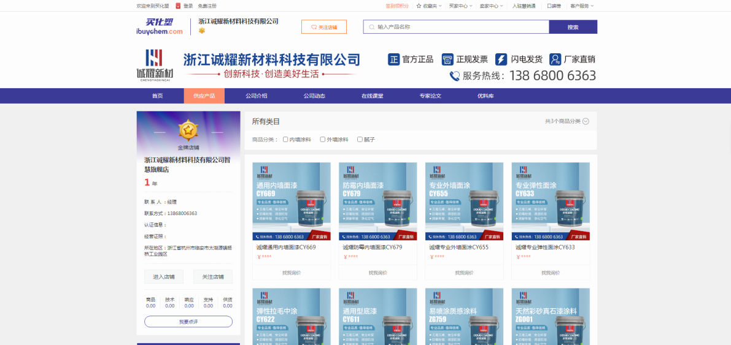Check the 内墙涂料 category checkbox
Viewport: 731px width, 345px height.
(285, 139)
